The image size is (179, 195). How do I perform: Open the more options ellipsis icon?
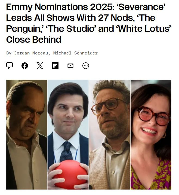86,66
